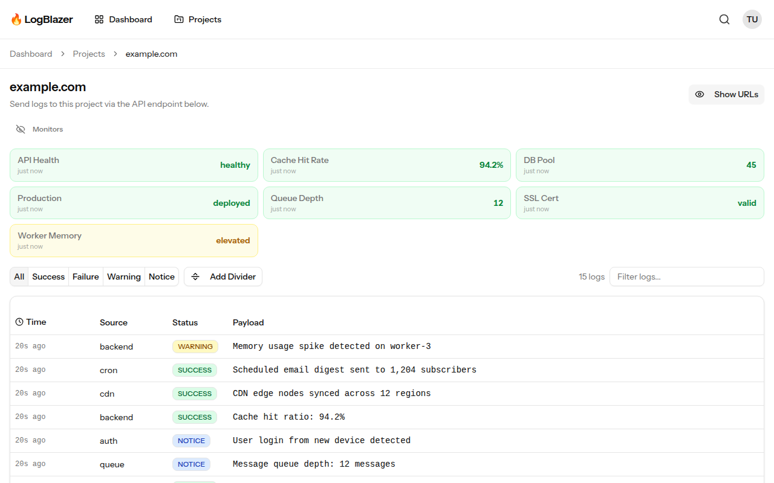Open the TU user avatar menu

pyautogui.click(x=752, y=19)
